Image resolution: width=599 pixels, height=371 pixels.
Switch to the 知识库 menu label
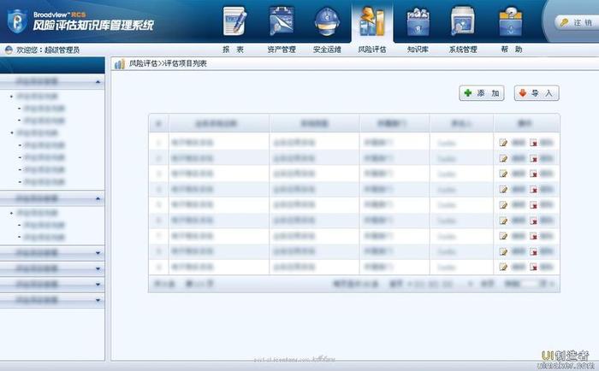pos(418,50)
